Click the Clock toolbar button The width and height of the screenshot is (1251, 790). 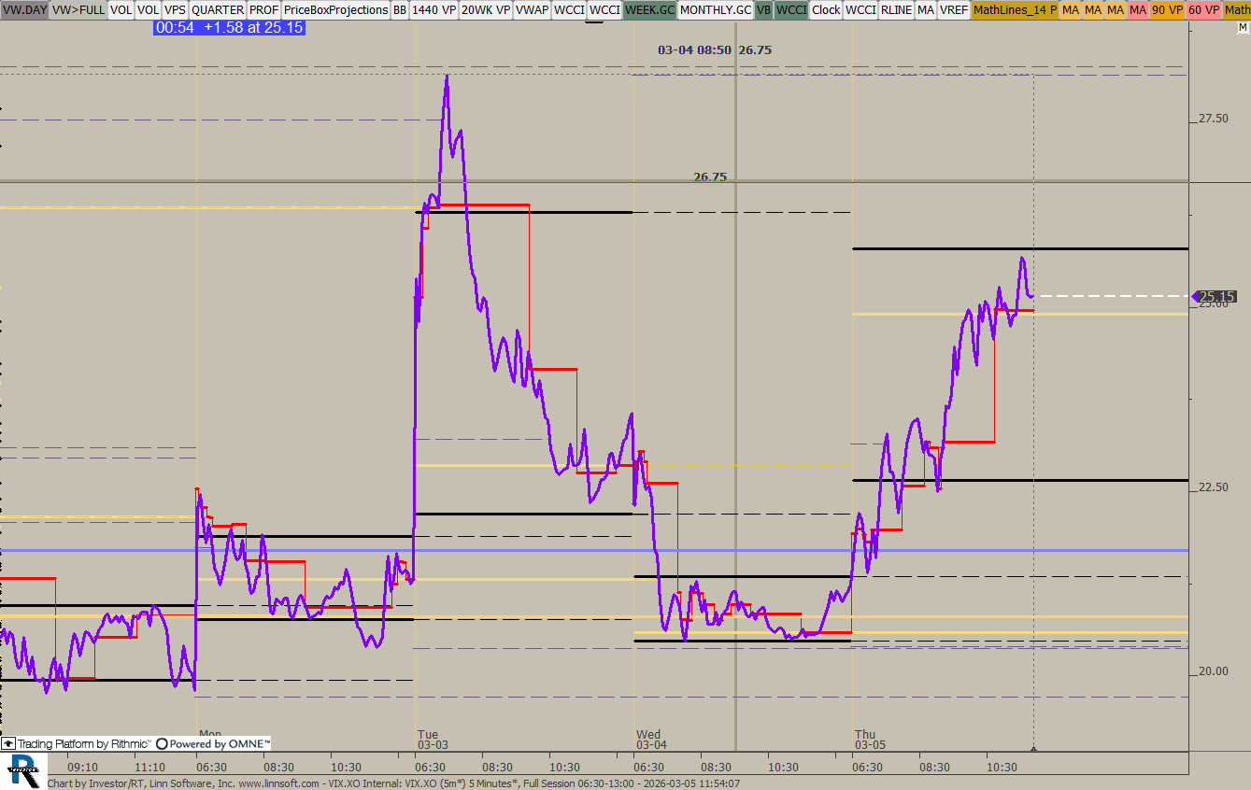coord(826,10)
